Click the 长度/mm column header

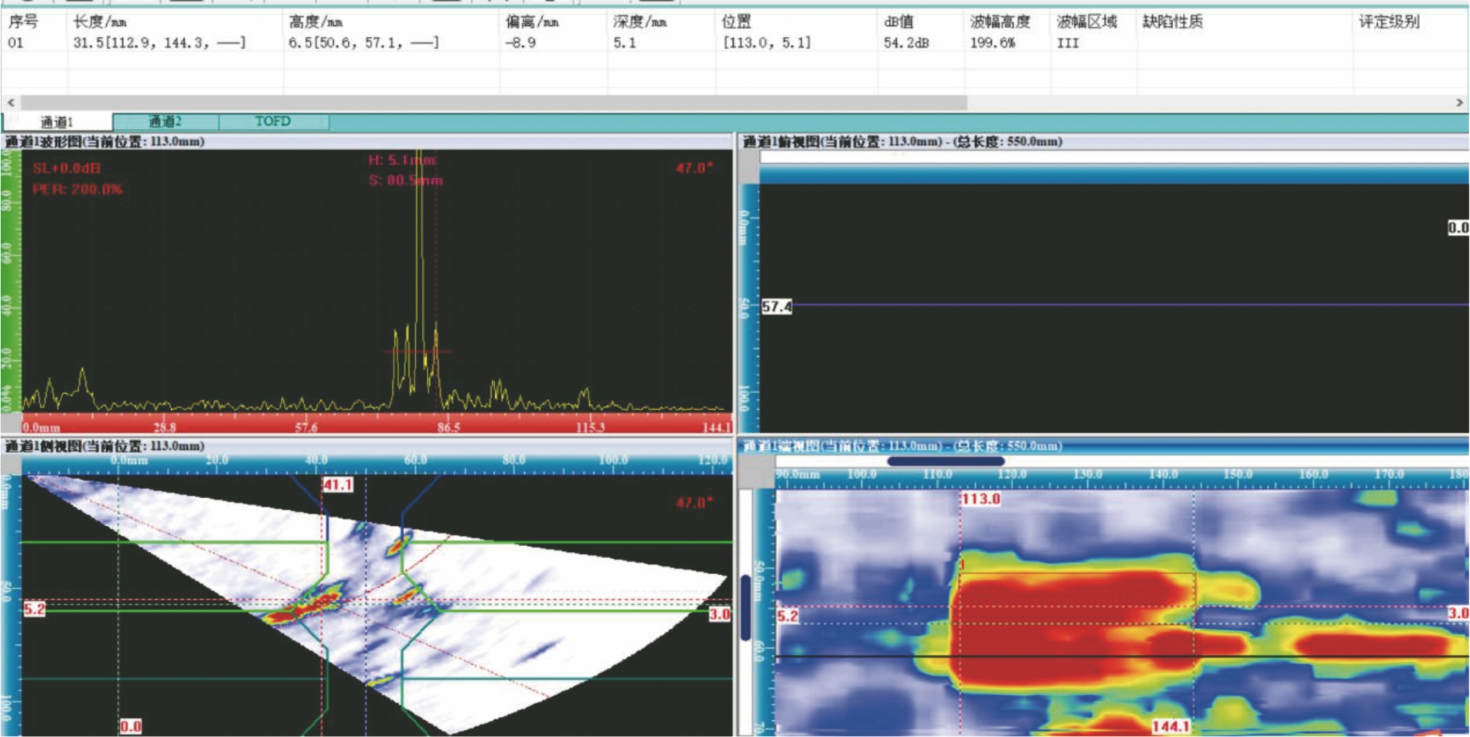(x=100, y=21)
